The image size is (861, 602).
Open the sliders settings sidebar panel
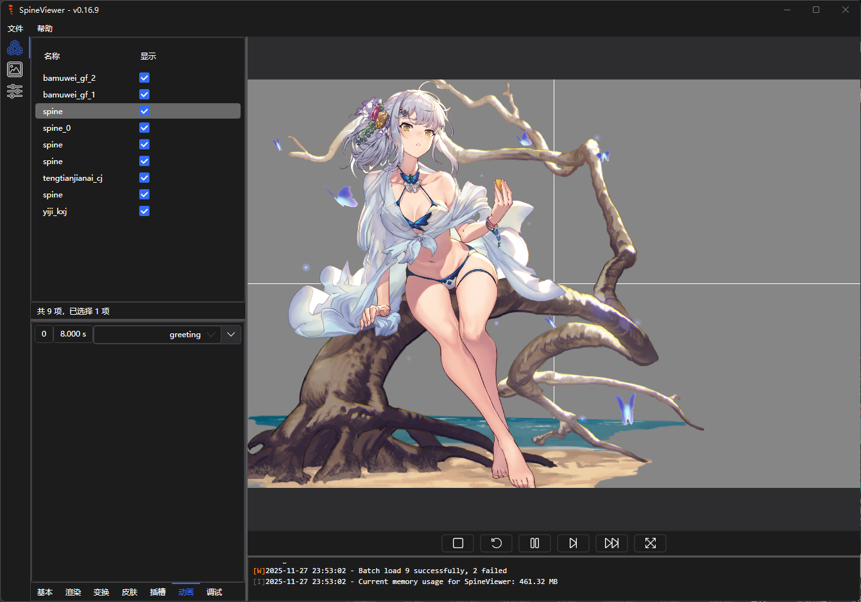(15, 91)
